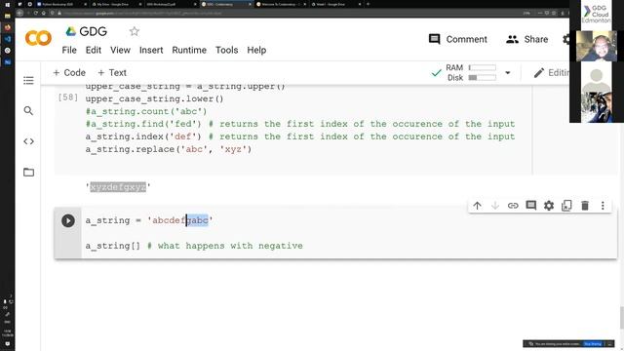Move the cell up
Viewport: 624px width, 351px height.
477,206
